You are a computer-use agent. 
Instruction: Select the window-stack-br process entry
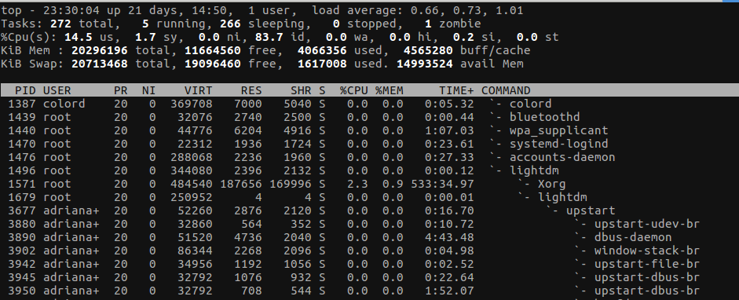[x=646, y=251]
